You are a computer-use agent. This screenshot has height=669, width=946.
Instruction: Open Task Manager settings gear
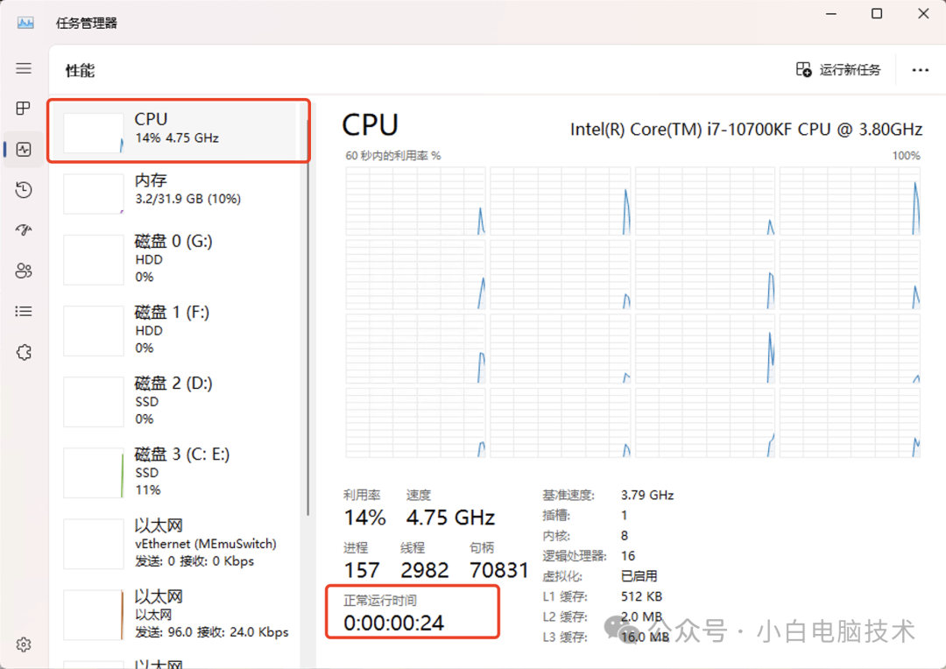pyautogui.click(x=24, y=644)
